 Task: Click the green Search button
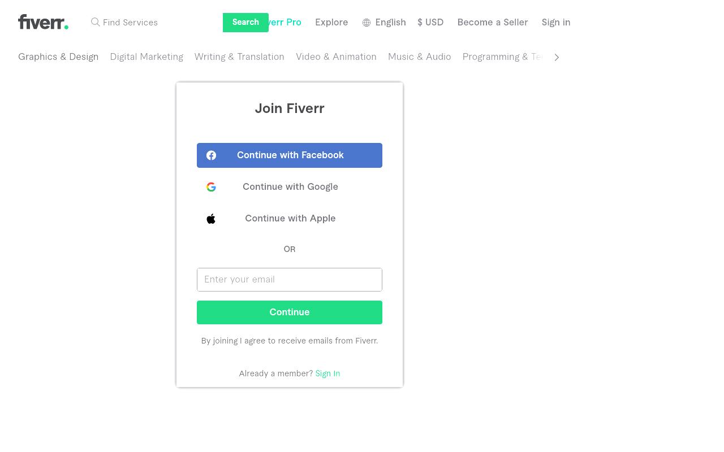point(245,23)
